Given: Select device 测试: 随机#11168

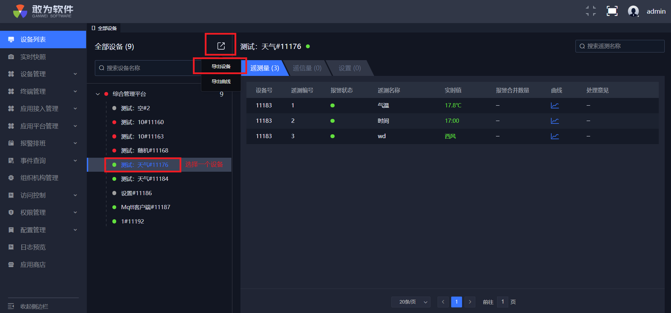Looking at the screenshot, I should tap(145, 150).
